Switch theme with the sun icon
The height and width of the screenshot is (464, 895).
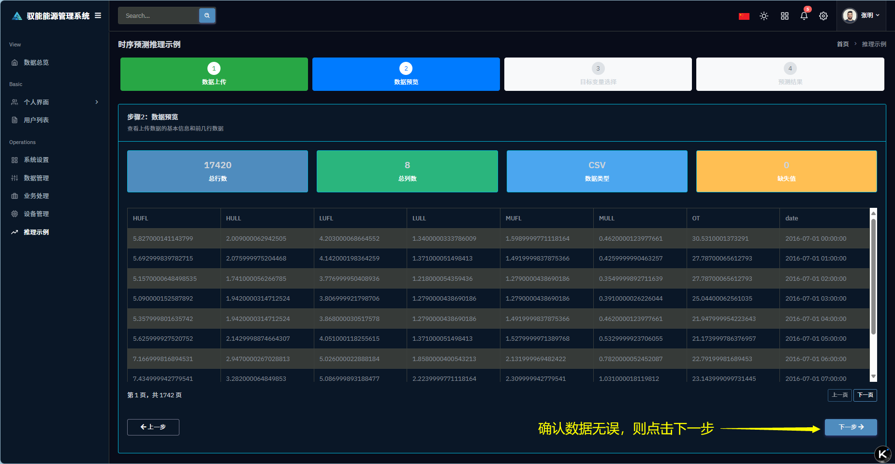[x=764, y=16]
